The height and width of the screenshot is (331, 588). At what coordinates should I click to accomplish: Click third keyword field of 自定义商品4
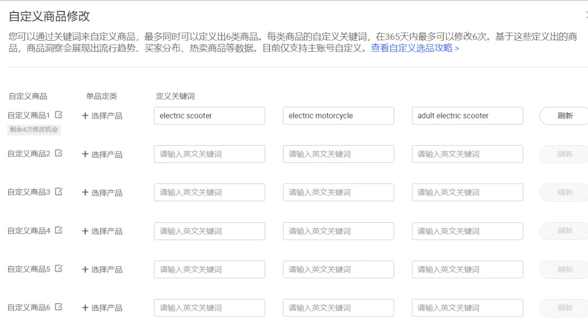click(x=467, y=231)
